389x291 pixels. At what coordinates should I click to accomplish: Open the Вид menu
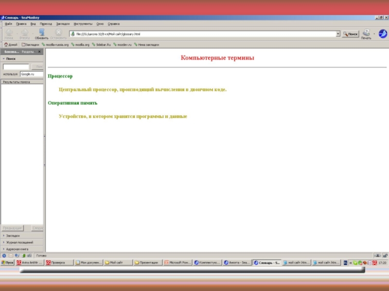click(33, 24)
